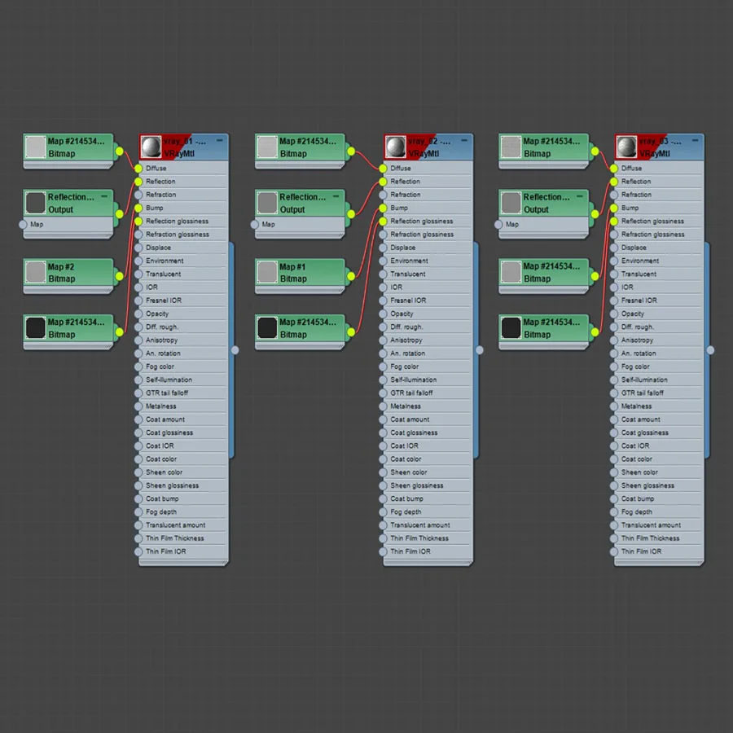The width and height of the screenshot is (733, 733).
Task: Collapse the Reflection Output node left of vray_03
Action: (x=580, y=196)
